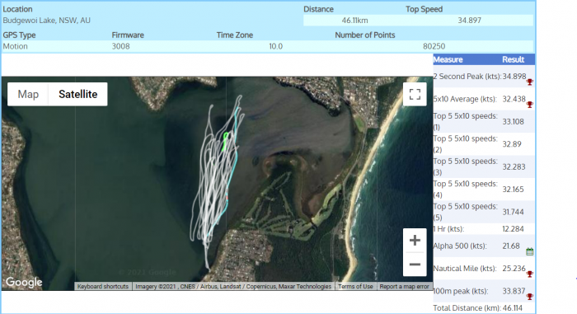
Task: Switch map to Map view
Action: coord(28,94)
